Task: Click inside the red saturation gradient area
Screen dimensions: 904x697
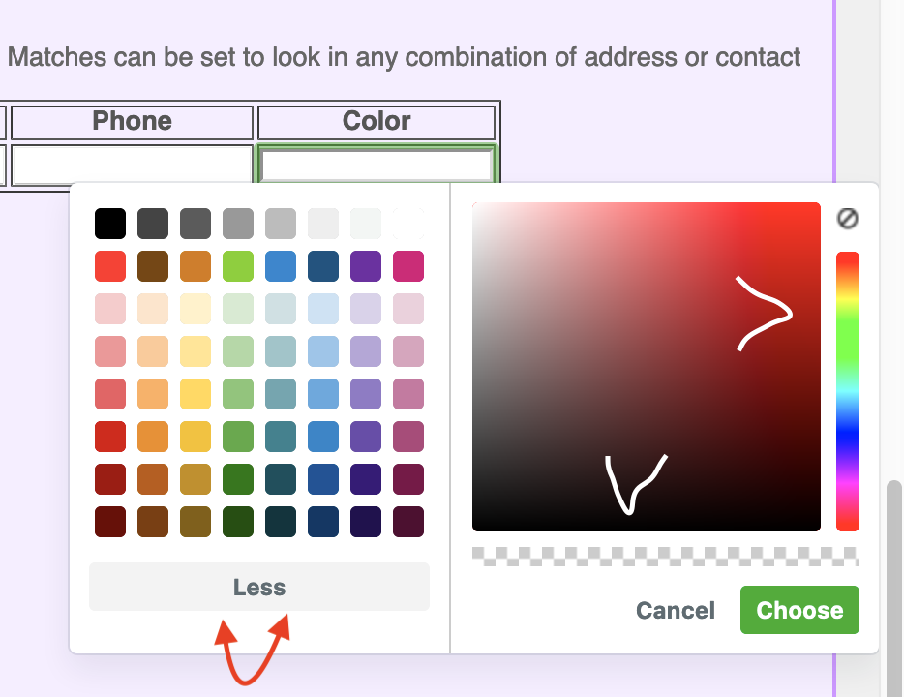Action: tap(646, 366)
